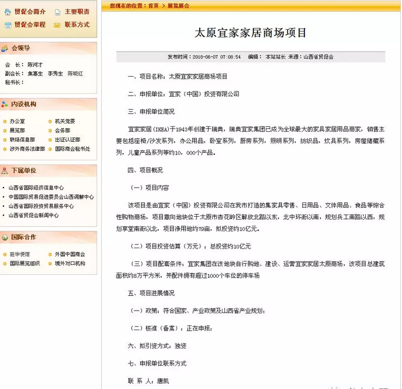Go to 展览展会 in breadcrumb
The image size is (402, 389).
[178, 5]
